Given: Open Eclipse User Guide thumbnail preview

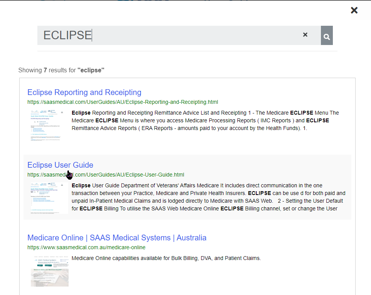Looking at the screenshot, I should coord(49,198).
